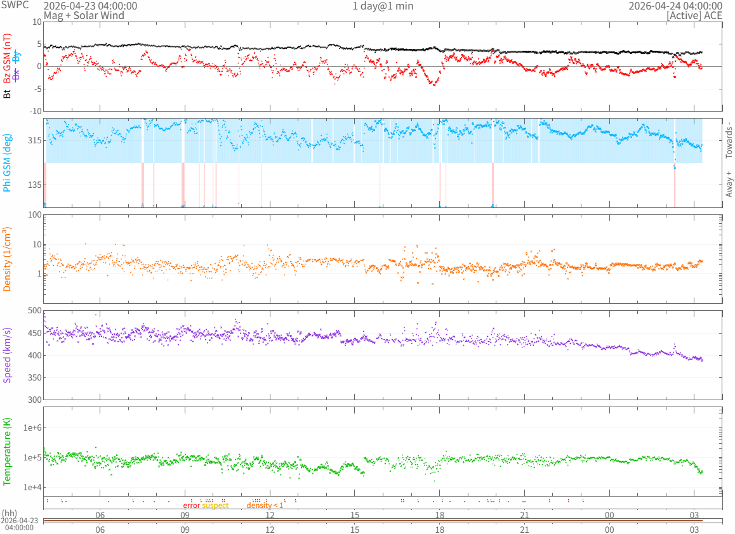Toggle the struck-through Bx series label

pyautogui.click(x=17, y=74)
